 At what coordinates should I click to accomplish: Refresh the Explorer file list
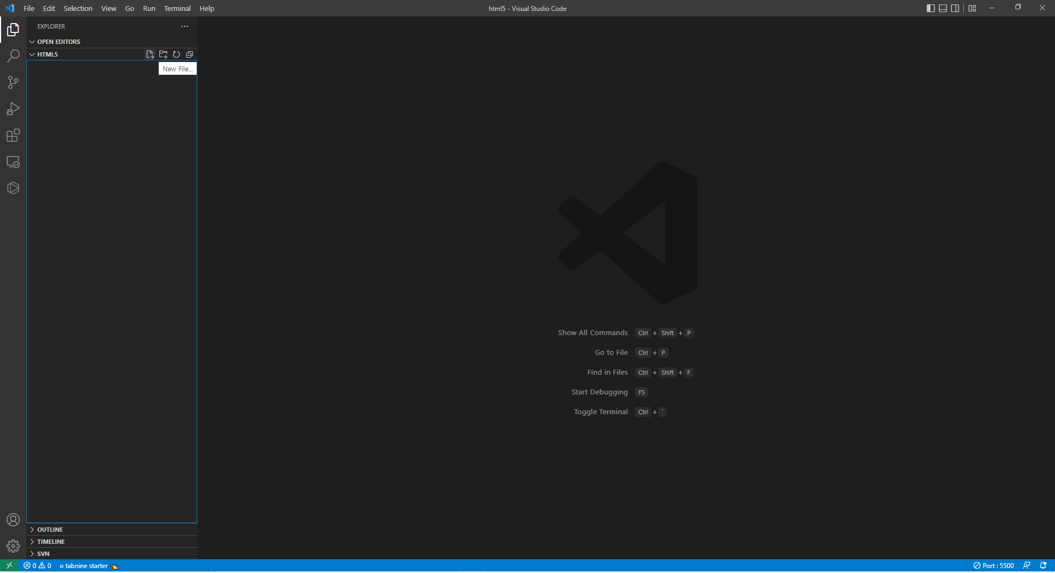click(x=176, y=54)
